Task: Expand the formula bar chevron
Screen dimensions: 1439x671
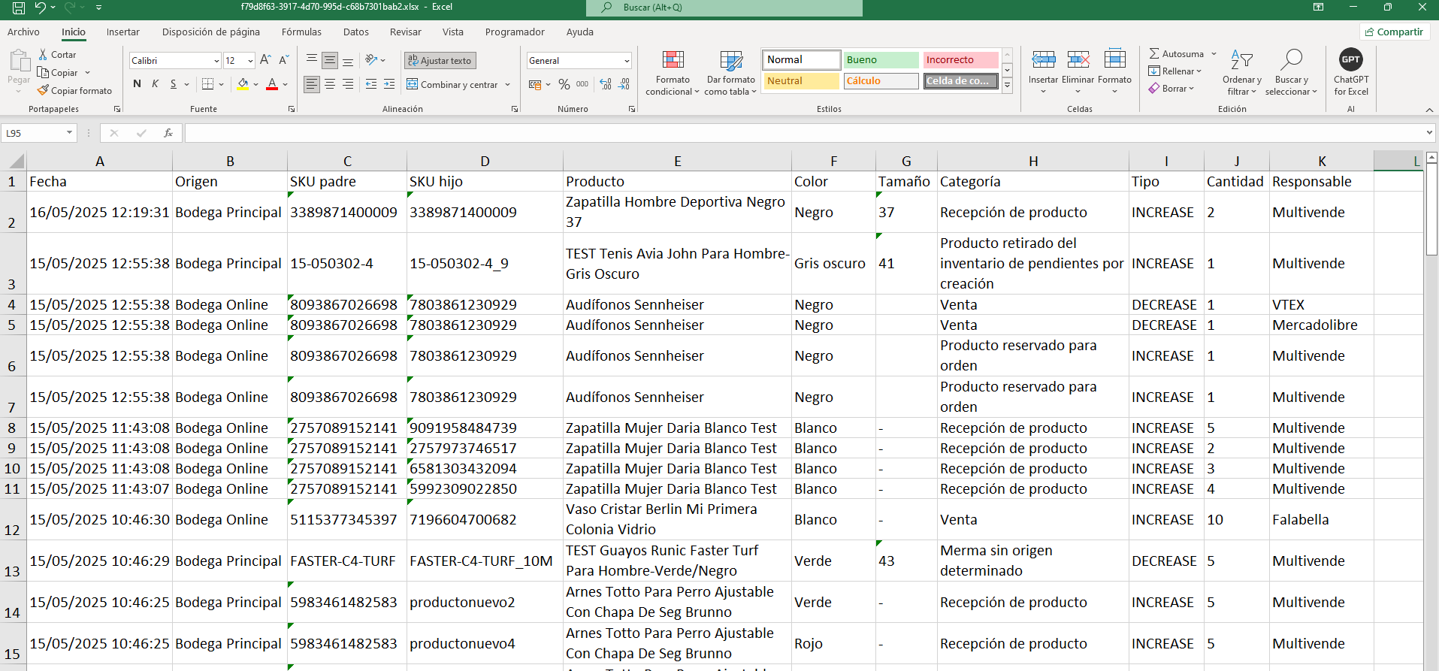Action: click(1429, 133)
